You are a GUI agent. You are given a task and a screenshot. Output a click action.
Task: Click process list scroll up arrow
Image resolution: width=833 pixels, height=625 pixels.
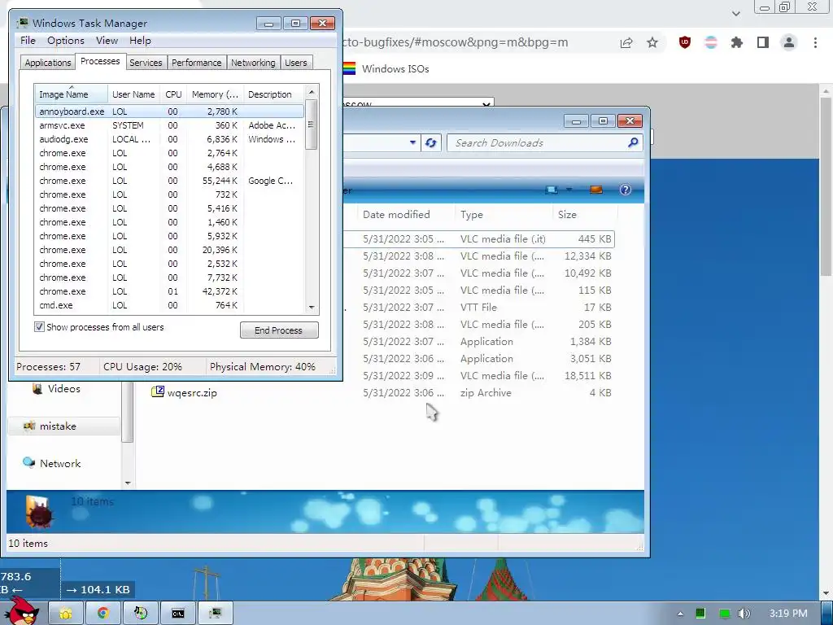312,92
